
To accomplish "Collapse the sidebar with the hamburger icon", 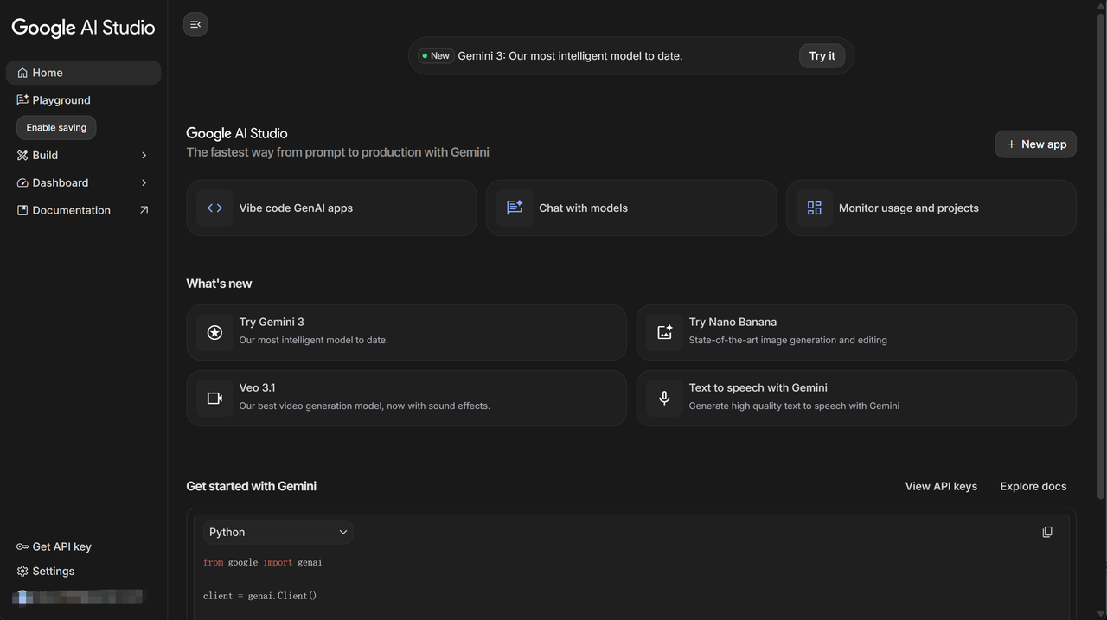I will pos(195,24).
